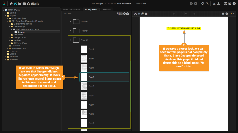Click the viewer settings gear-frame icon

(x=139, y=14)
